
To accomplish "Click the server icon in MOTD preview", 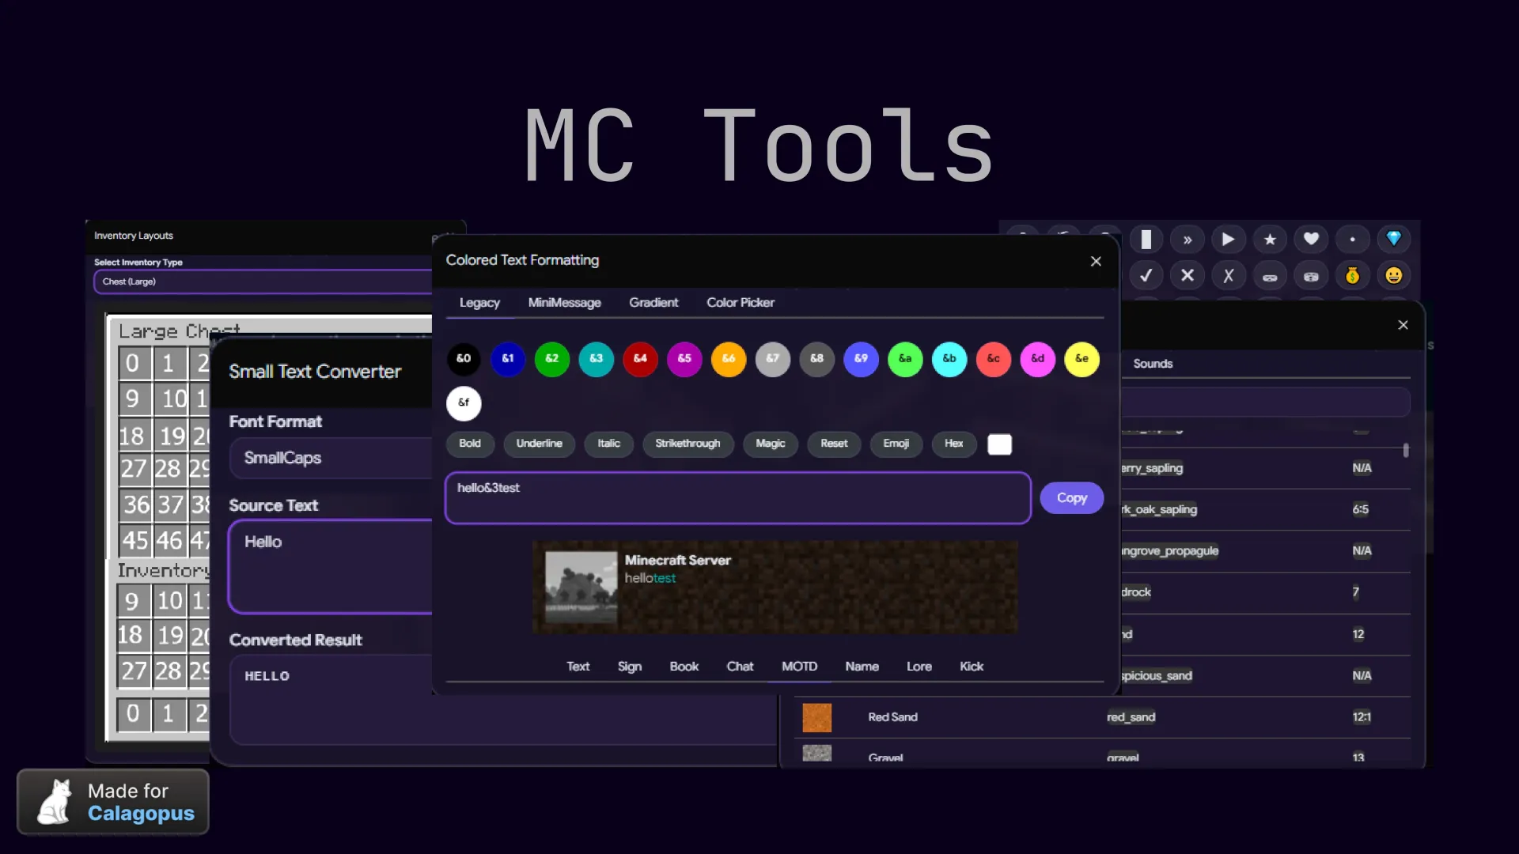I will [x=581, y=588].
